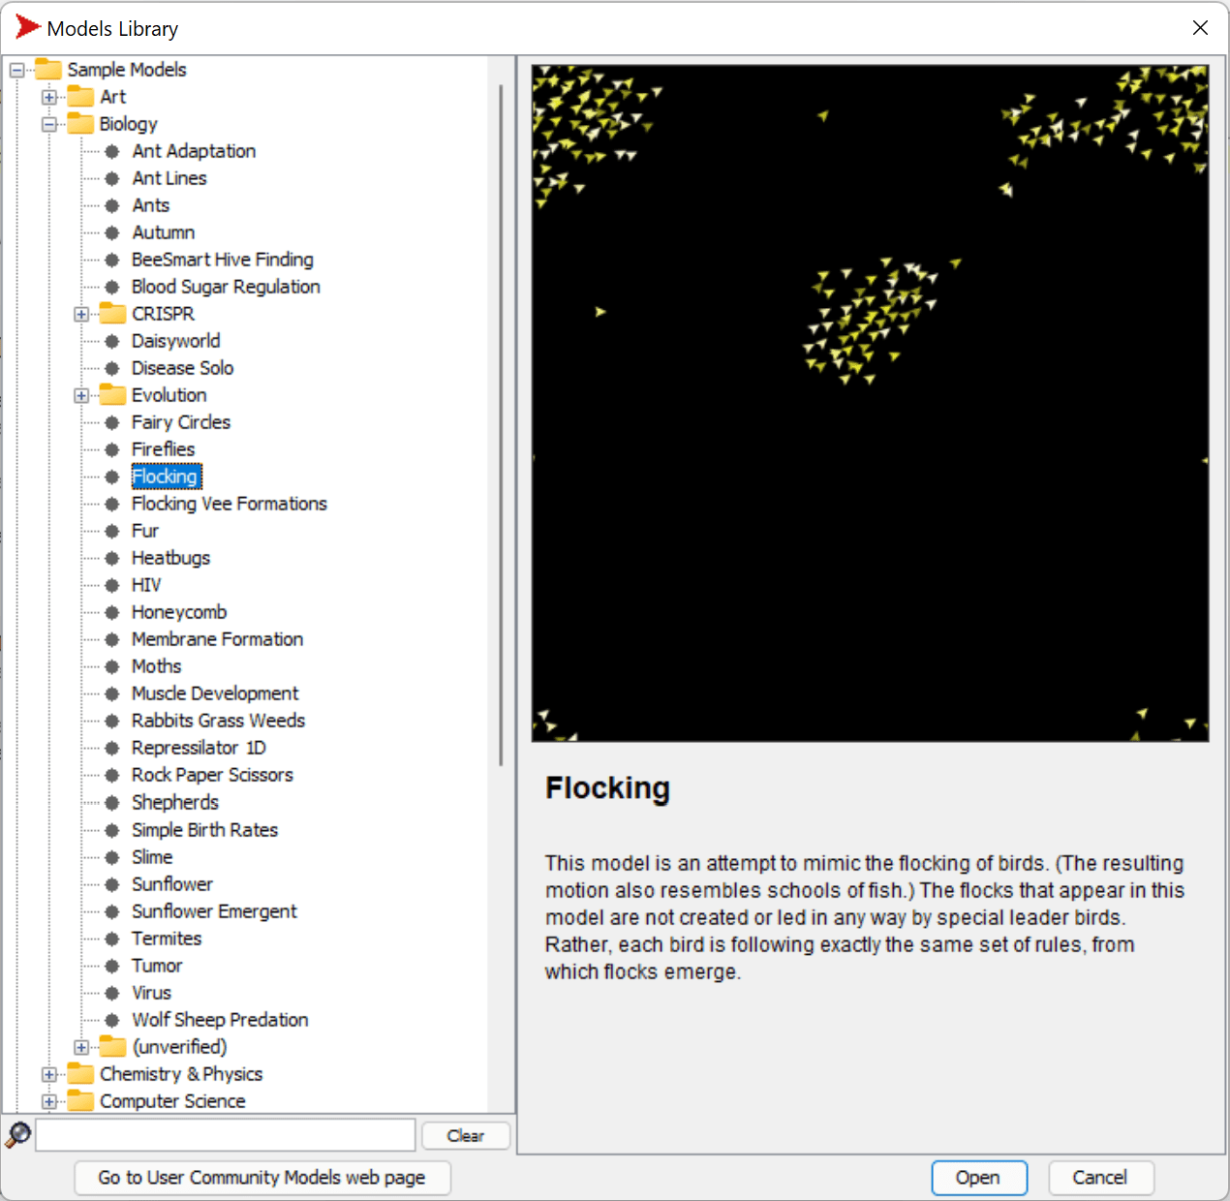The height and width of the screenshot is (1201, 1230).
Task: Expand the Chemistry & Physics folder
Action: click(49, 1073)
